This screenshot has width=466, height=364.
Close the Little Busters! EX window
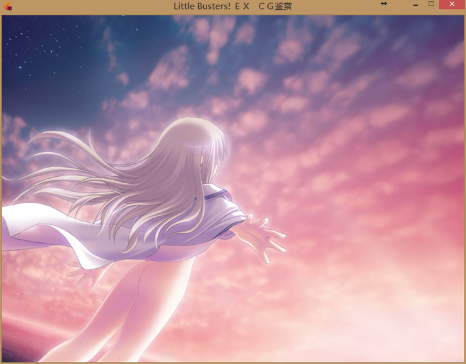tap(452, 4)
